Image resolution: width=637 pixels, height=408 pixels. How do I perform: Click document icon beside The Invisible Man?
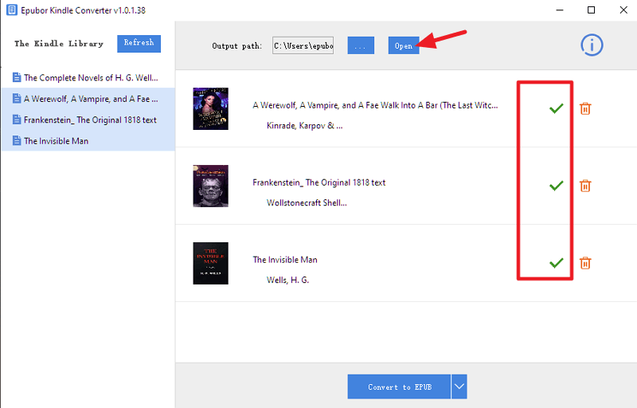(17, 140)
